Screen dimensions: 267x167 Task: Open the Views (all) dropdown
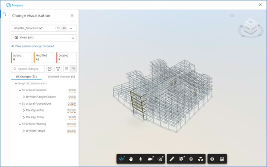pos(44,38)
